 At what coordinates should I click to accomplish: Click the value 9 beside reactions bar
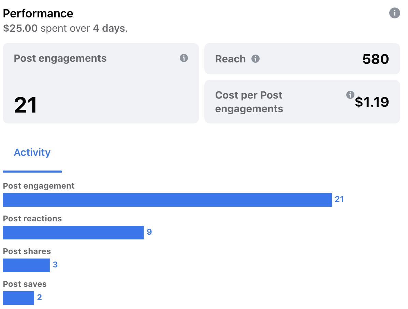tap(149, 232)
